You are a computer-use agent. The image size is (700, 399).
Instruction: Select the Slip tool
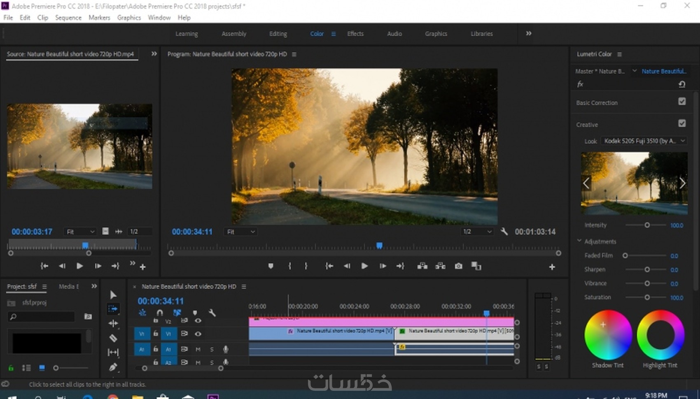(113, 352)
